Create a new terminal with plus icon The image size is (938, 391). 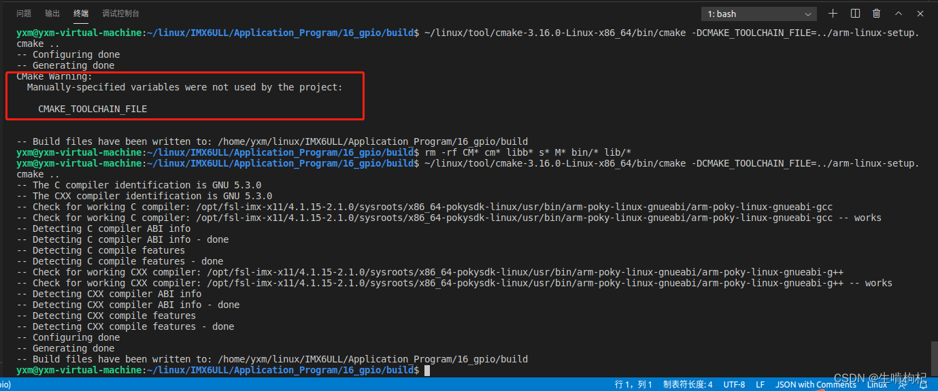point(833,14)
